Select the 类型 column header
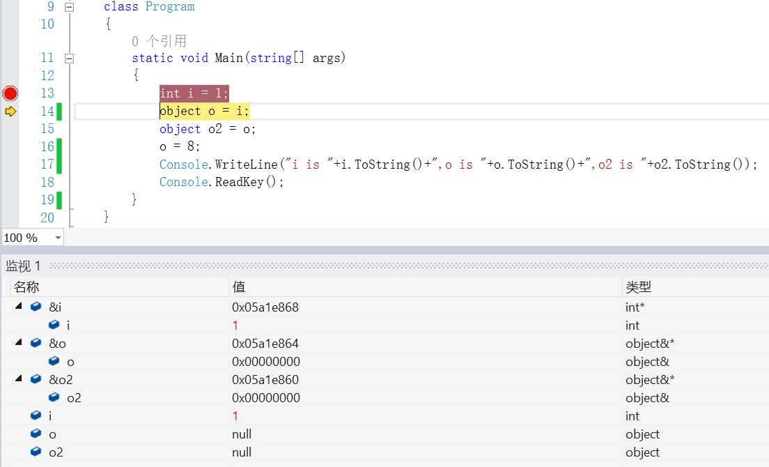Image resolution: width=769 pixels, height=467 pixels. coord(639,287)
